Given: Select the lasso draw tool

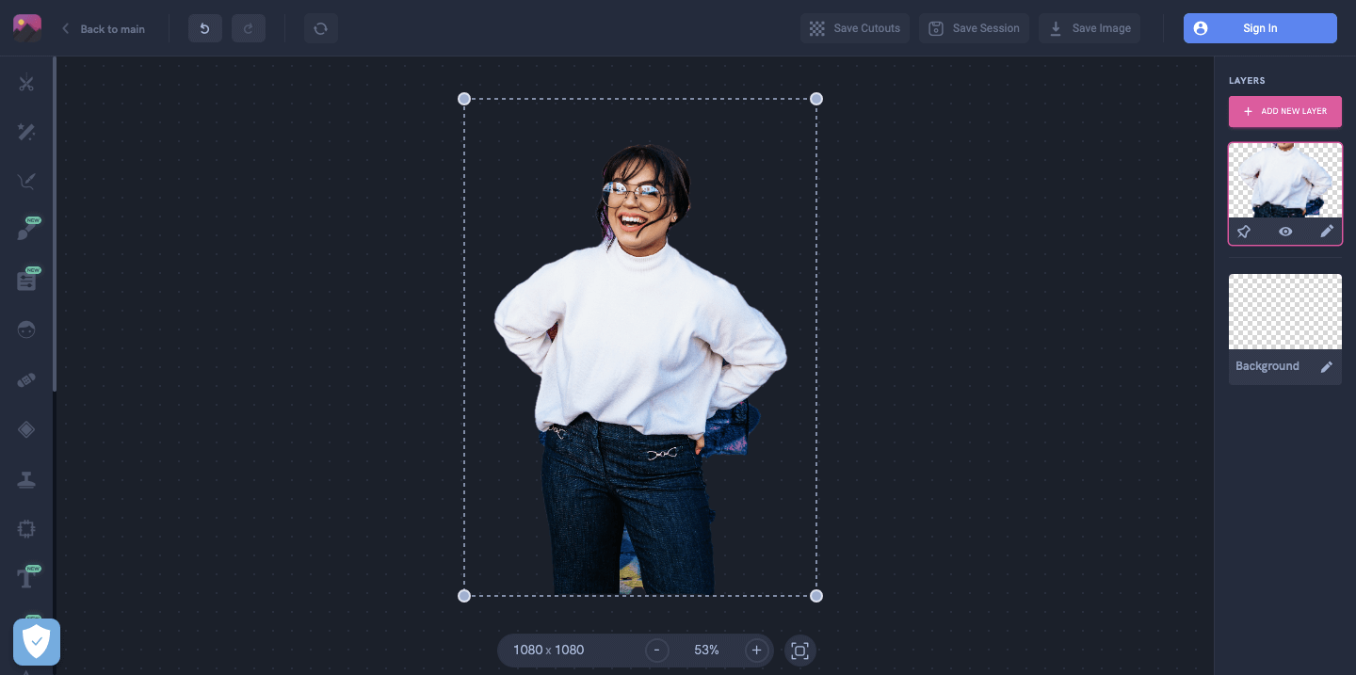Looking at the screenshot, I should pos(26,181).
